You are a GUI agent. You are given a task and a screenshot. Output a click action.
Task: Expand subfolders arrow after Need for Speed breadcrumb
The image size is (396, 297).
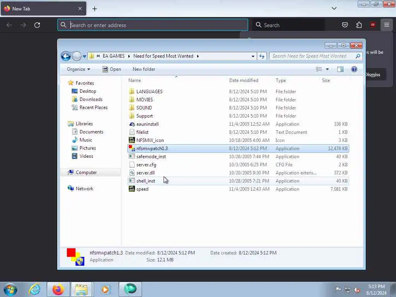point(198,56)
